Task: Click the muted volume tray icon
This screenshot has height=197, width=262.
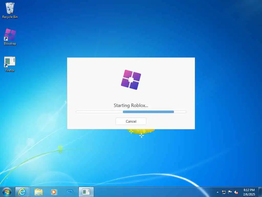Action: click(x=236, y=192)
